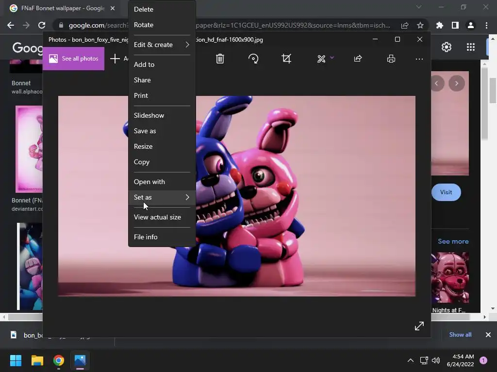Viewport: 497px width, 372px height.
Task: Open Chrome profile avatar icon
Action: click(470, 25)
